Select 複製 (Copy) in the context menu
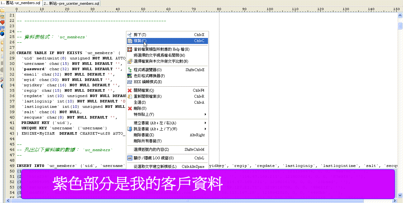Screen dimensions: 403x203 click(x=167, y=41)
